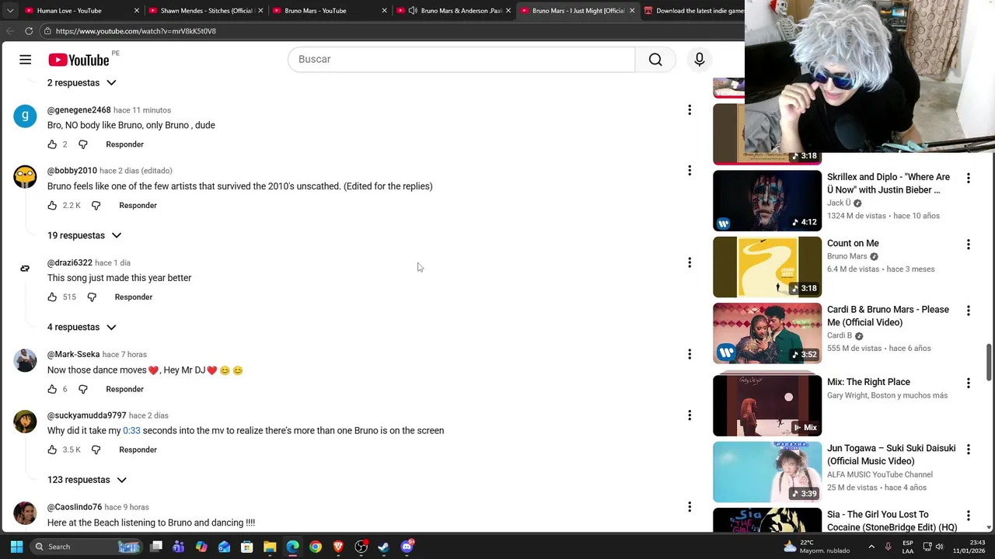Like the comment from @drazi6322

[x=52, y=297]
